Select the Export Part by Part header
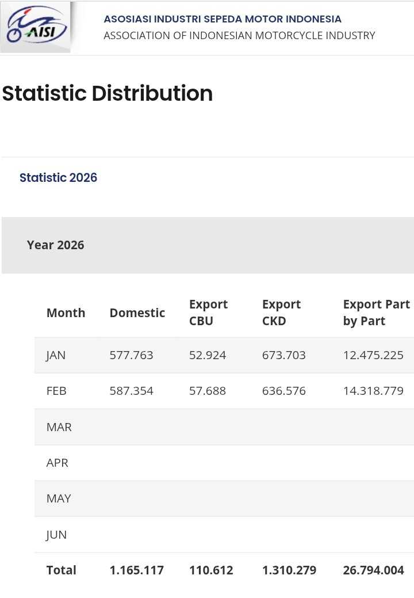This screenshot has height=598, width=414. pyautogui.click(x=376, y=313)
